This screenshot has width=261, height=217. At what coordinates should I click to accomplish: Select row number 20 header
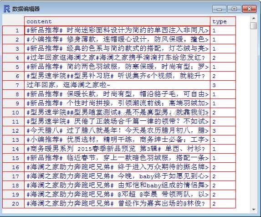click(x=14, y=204)
